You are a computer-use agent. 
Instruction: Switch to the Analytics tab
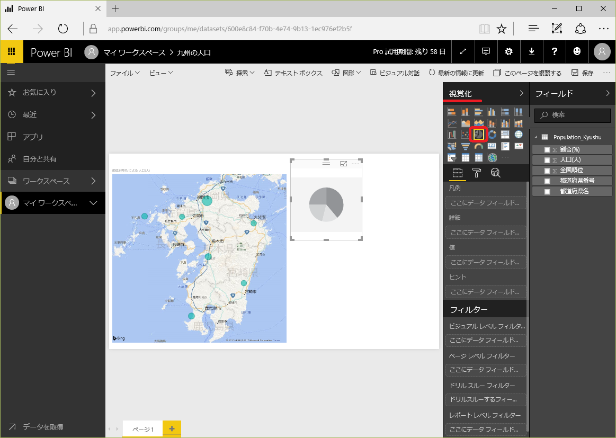pos(495,173)
